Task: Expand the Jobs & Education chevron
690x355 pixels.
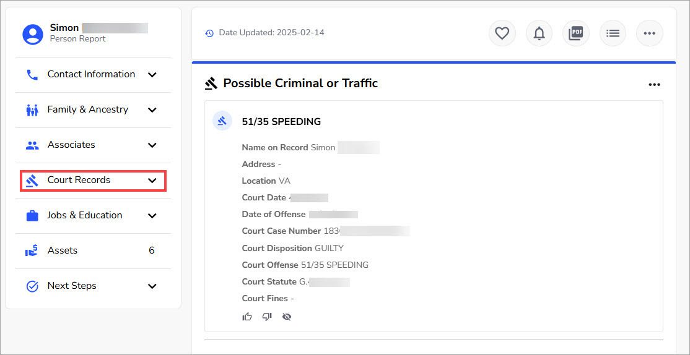Action: click(152, 216)
